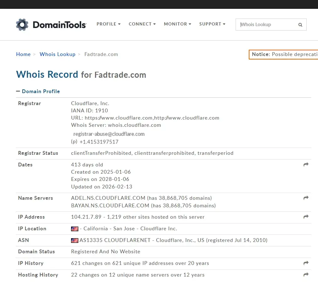Open the PROFILE dropdown menu
The image size is (318, 286).
pyautogui.click(x=109, y=24)
